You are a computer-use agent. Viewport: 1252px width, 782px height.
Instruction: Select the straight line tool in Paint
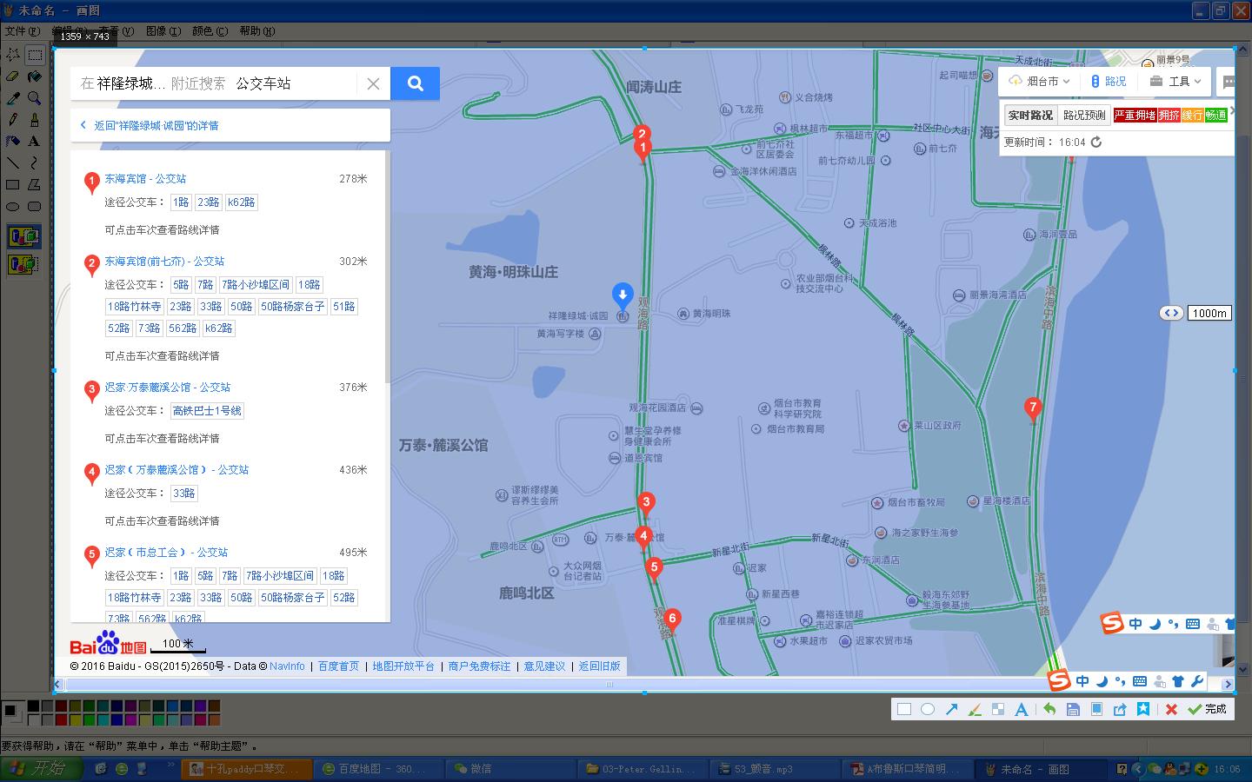[x=13, y=162]
